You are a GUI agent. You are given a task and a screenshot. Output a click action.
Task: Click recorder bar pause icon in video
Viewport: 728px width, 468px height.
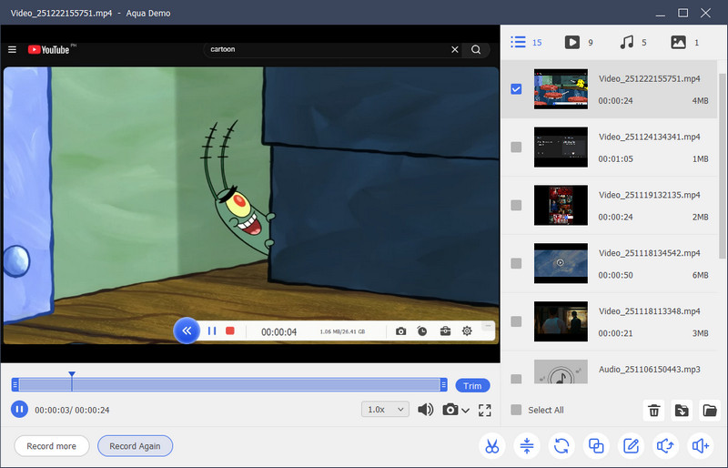point(212,331)
